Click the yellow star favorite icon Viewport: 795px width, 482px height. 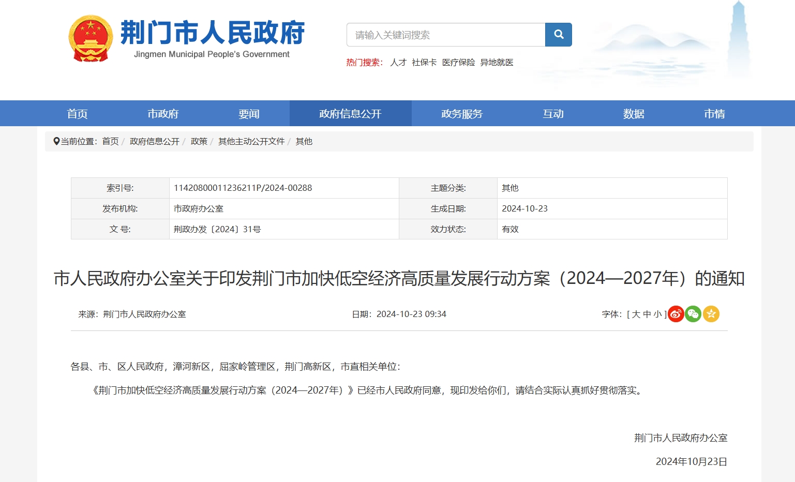click(x=711, y=314)
